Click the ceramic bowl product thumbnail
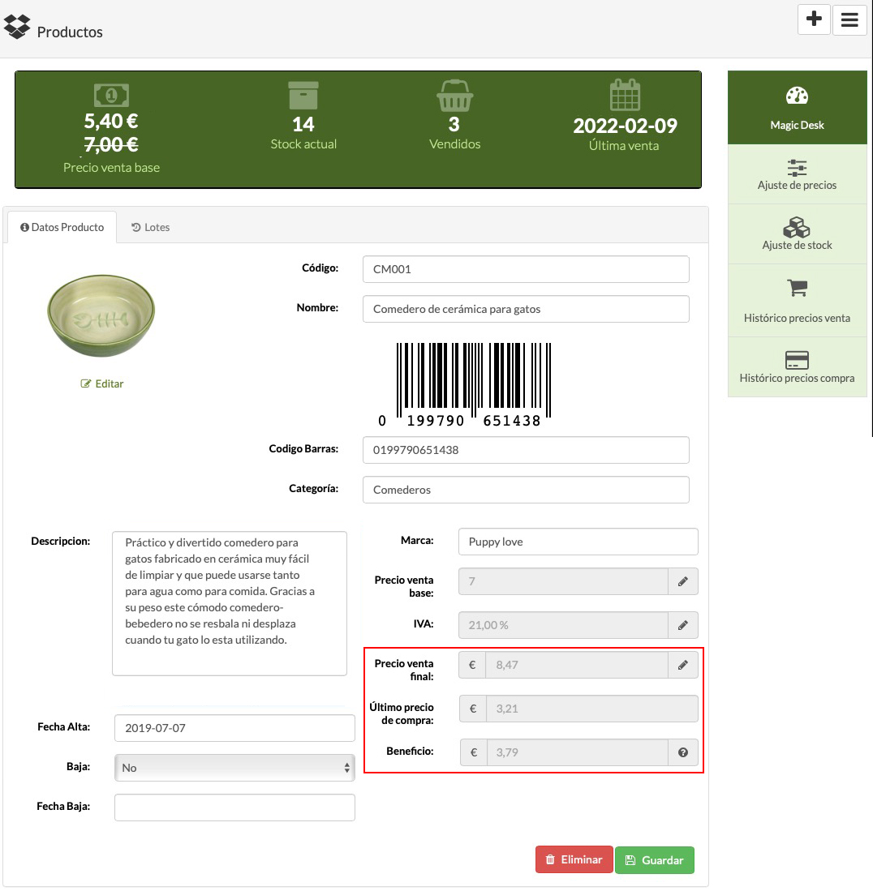 coord(101,316)
